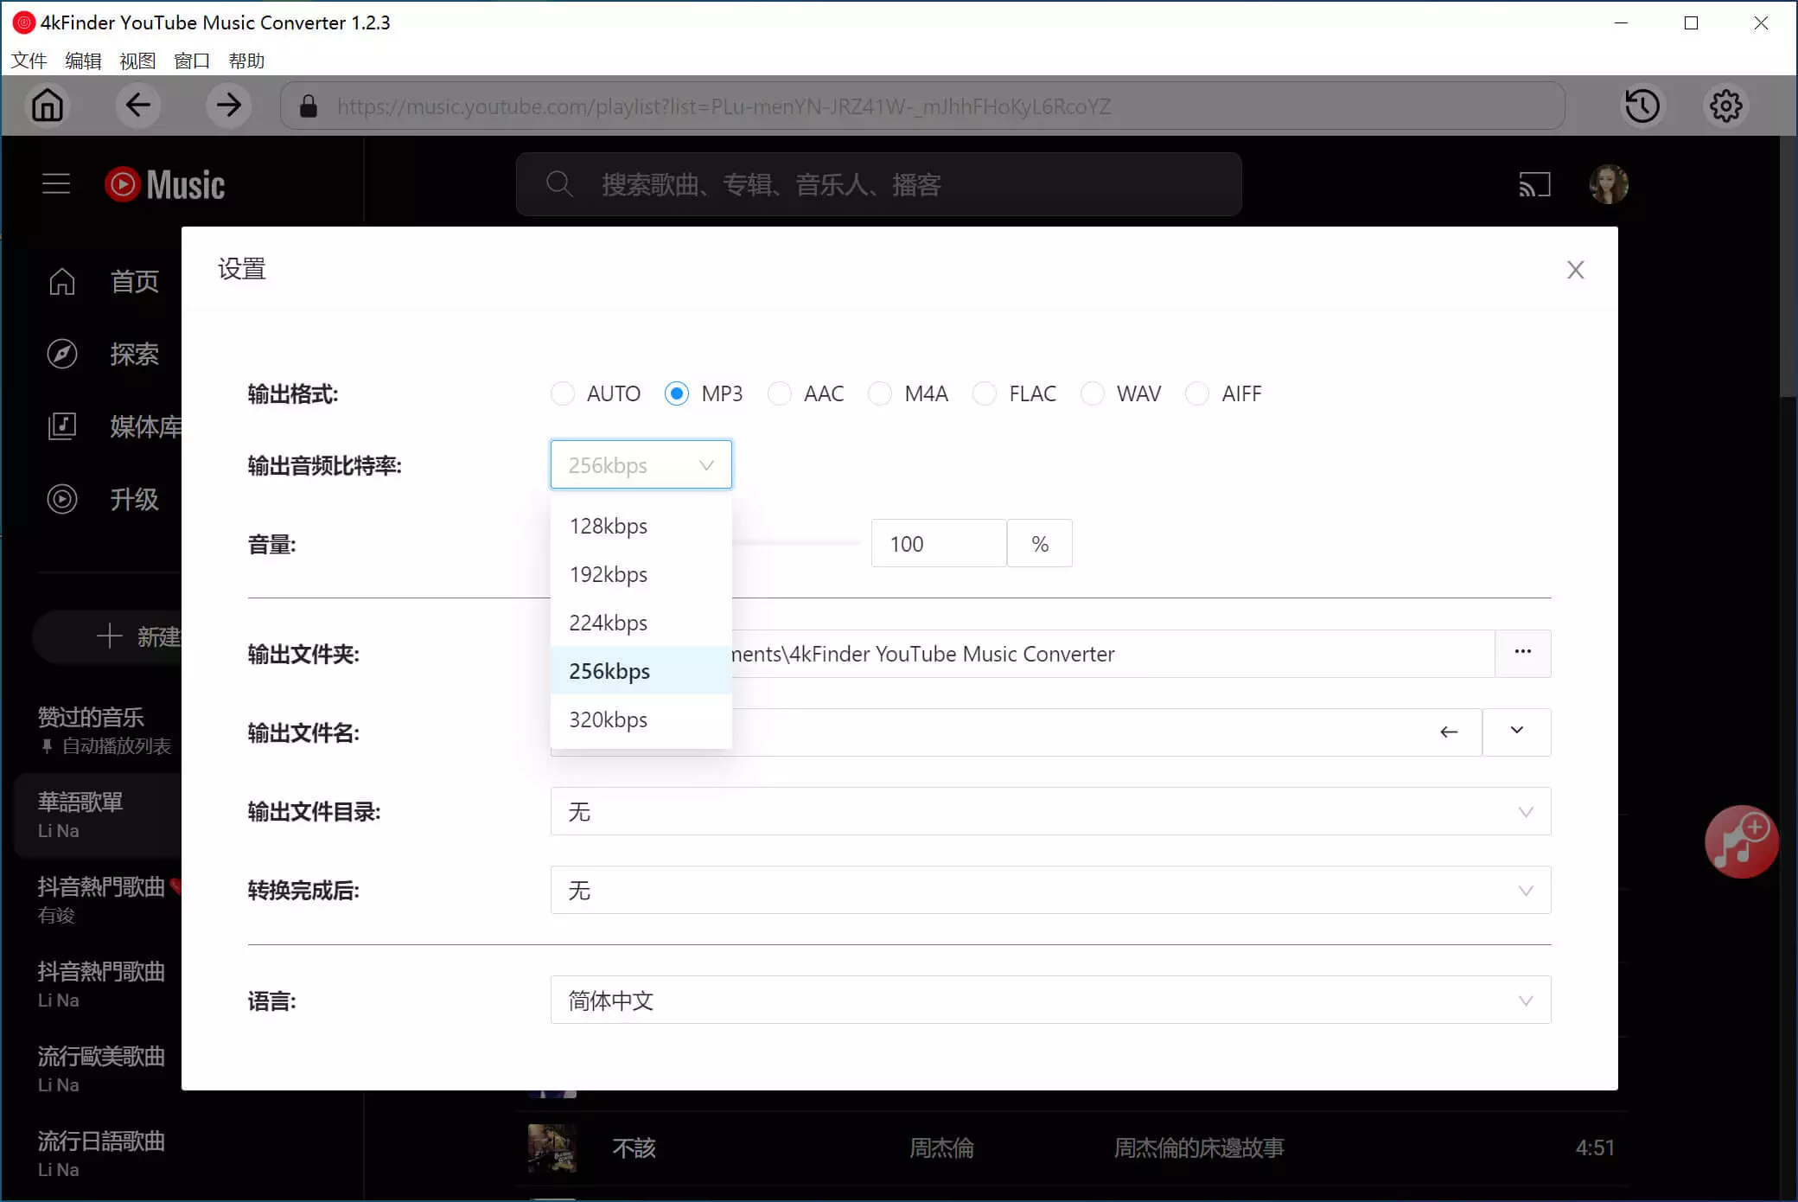Screen dimensions: 1798x1202
Task: Click the red add-music floating button
Action: (x=1741, y=842)
